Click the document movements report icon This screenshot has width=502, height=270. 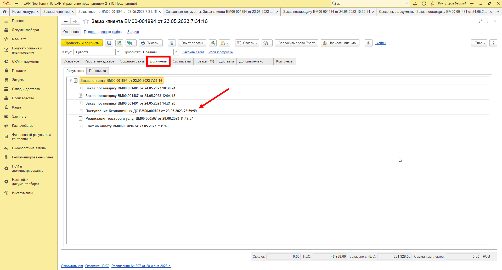pos(172,43)
